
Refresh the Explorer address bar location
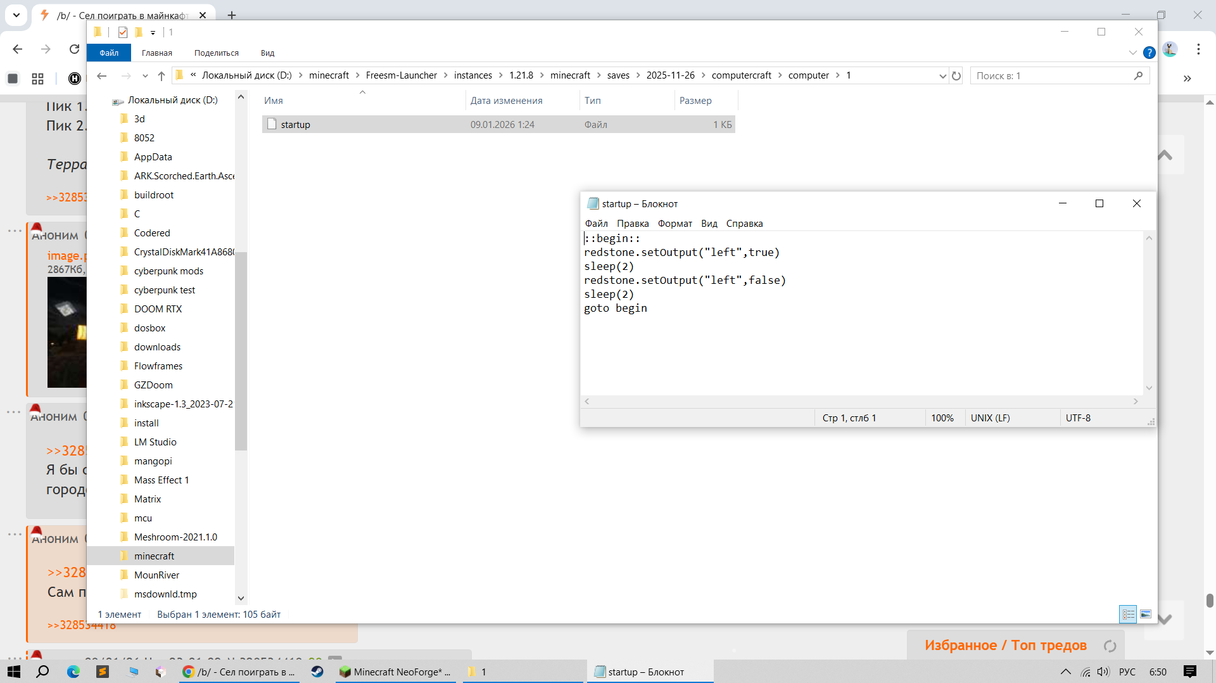point(956,76)
